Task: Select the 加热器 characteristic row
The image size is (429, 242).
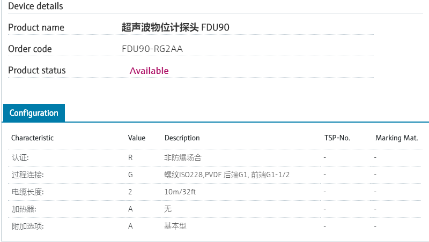Action: 24,209
